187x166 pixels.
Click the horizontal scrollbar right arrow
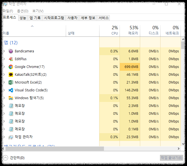179,149
